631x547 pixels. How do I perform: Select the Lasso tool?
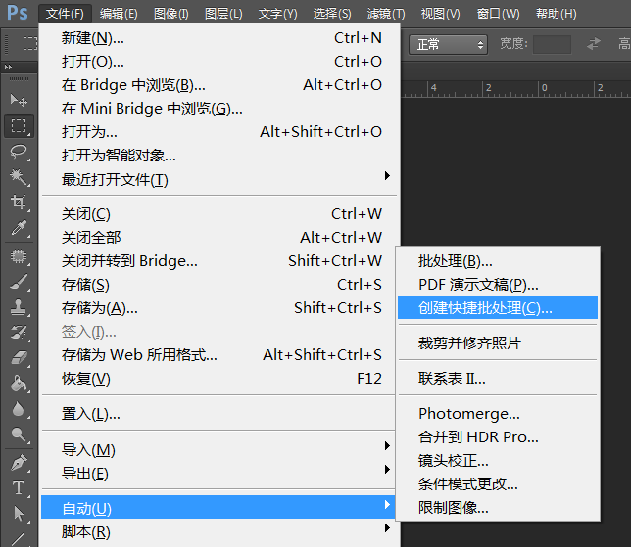pyautogui.click(x=19, y=152)
